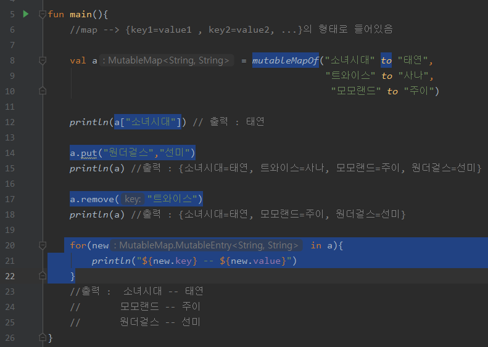Collapse the val a declaration fold marker

pyautogui.click(x=43, y=60)
